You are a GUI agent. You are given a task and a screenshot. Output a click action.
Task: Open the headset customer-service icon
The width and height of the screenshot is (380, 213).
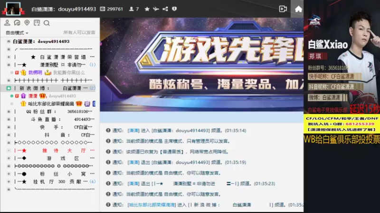17,23
